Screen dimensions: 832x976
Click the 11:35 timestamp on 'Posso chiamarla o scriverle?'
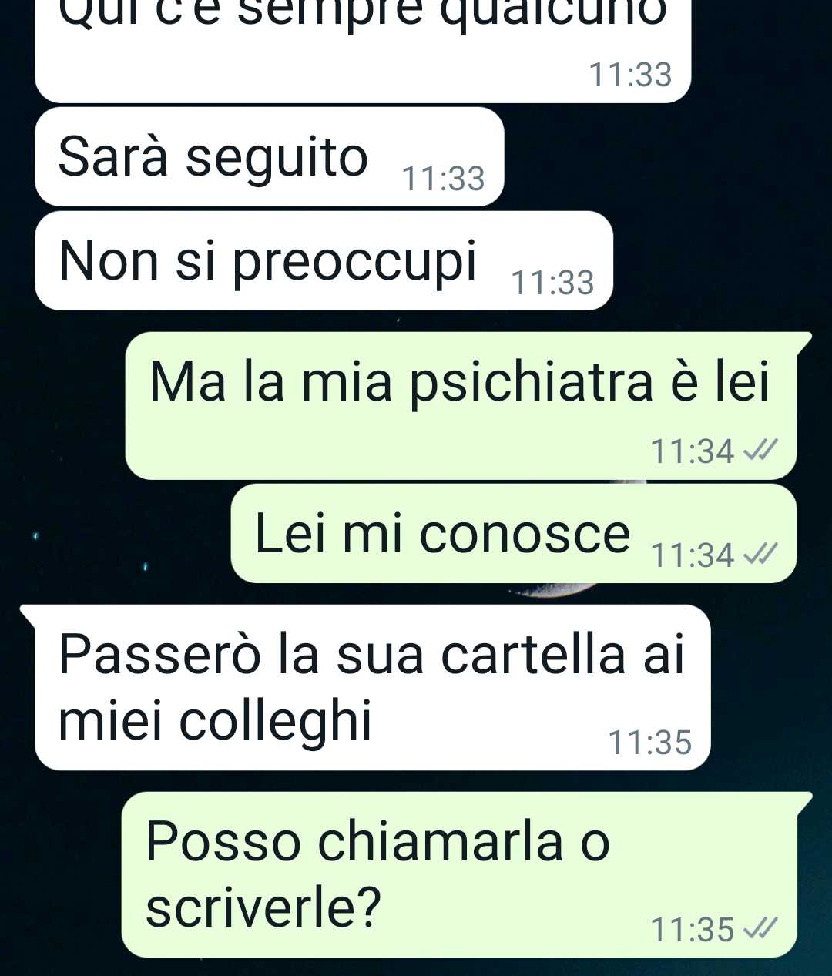[x=693, y=930]
